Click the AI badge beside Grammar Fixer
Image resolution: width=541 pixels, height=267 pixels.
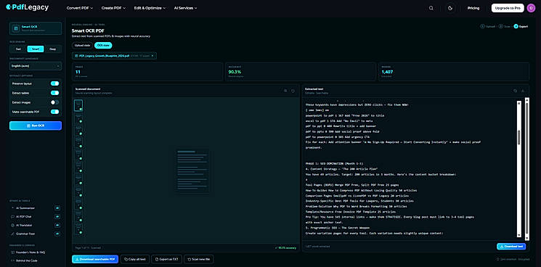point(57,234)
